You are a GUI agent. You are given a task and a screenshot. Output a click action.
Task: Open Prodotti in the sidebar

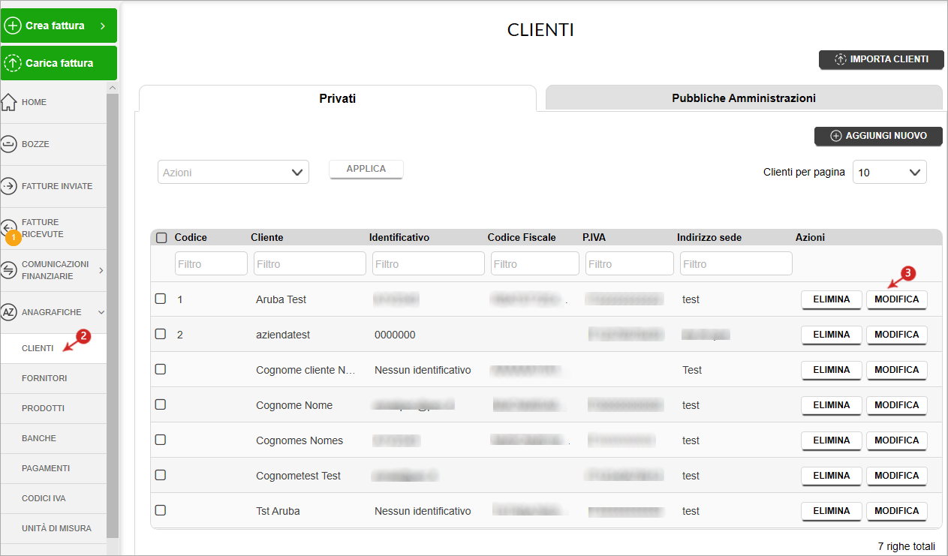53,408
